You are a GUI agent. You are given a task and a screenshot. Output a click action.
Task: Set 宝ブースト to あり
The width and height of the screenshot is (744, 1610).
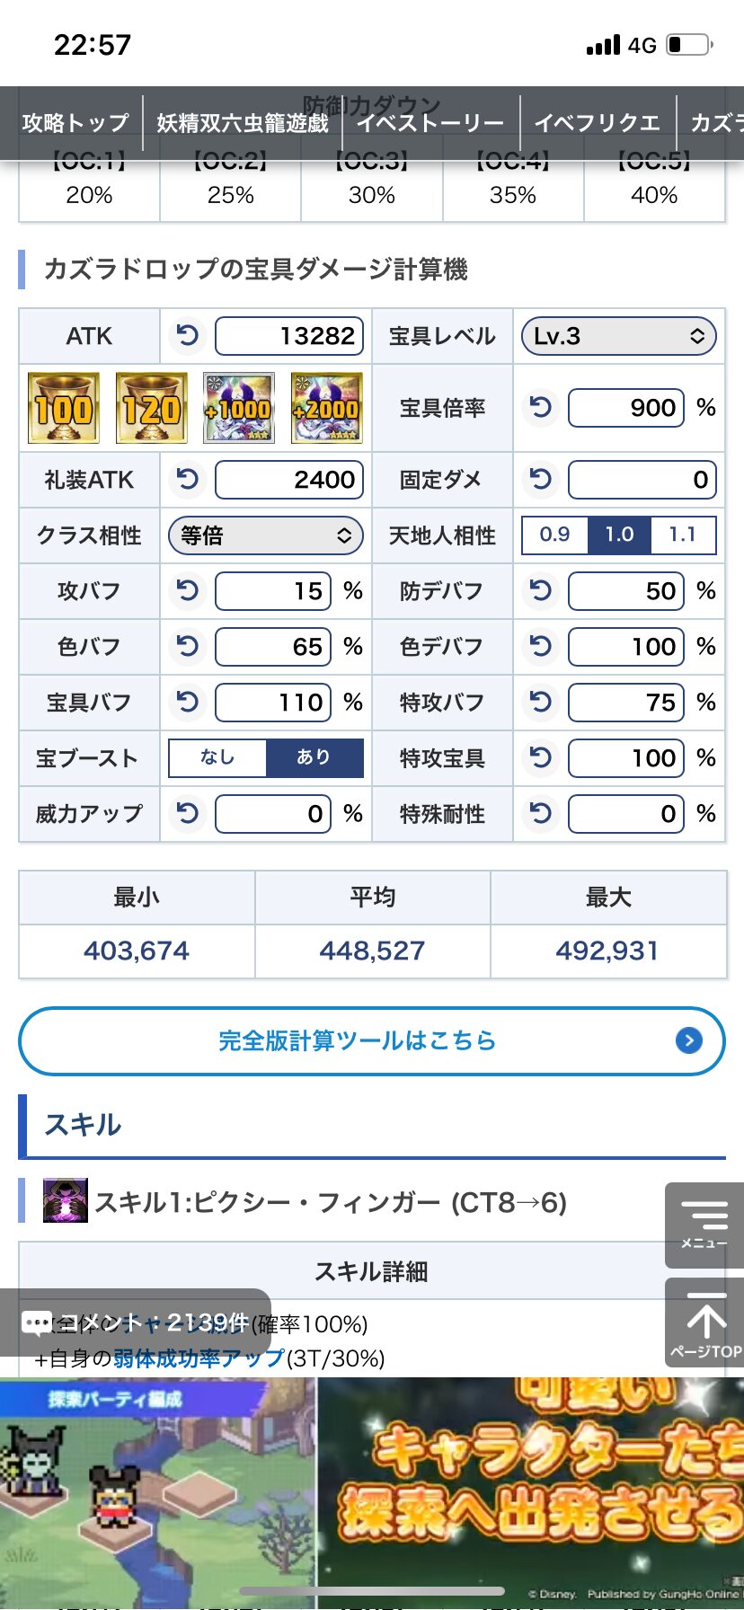314,757
